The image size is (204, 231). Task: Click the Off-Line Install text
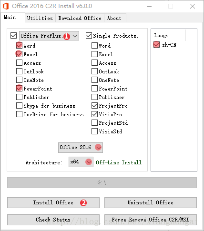[119, 162]
